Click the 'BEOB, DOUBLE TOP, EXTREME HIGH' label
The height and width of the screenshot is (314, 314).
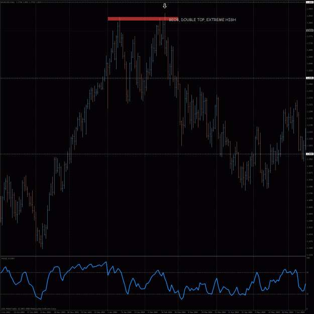click(202, 20)
